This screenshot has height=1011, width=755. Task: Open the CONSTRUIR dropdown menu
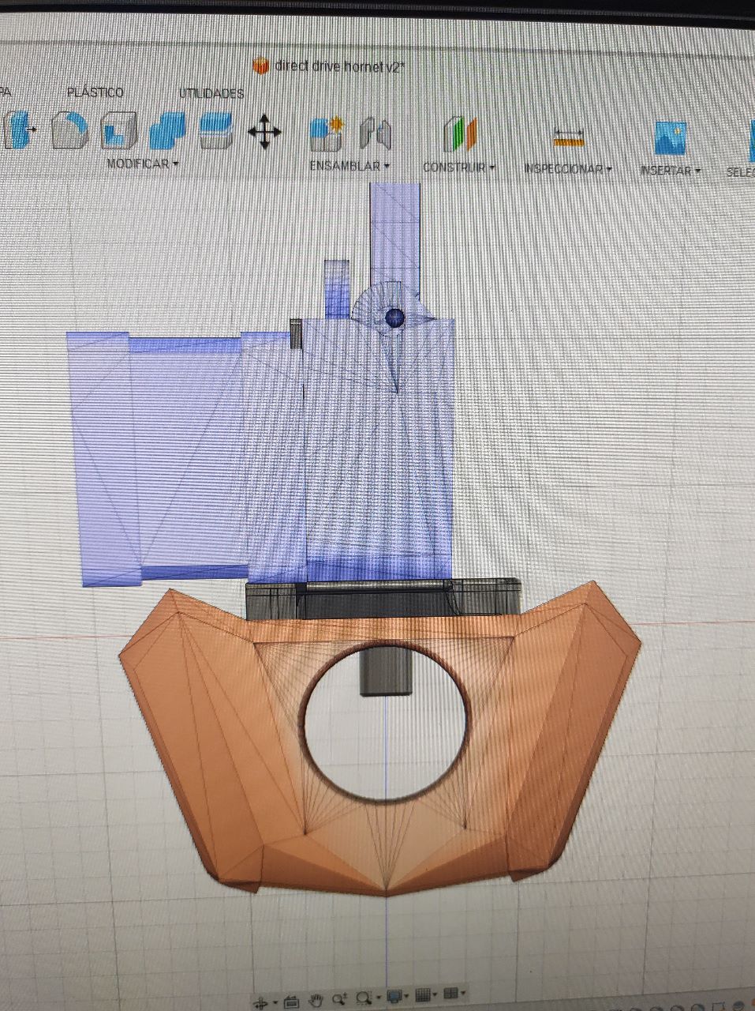click(458, 167)
